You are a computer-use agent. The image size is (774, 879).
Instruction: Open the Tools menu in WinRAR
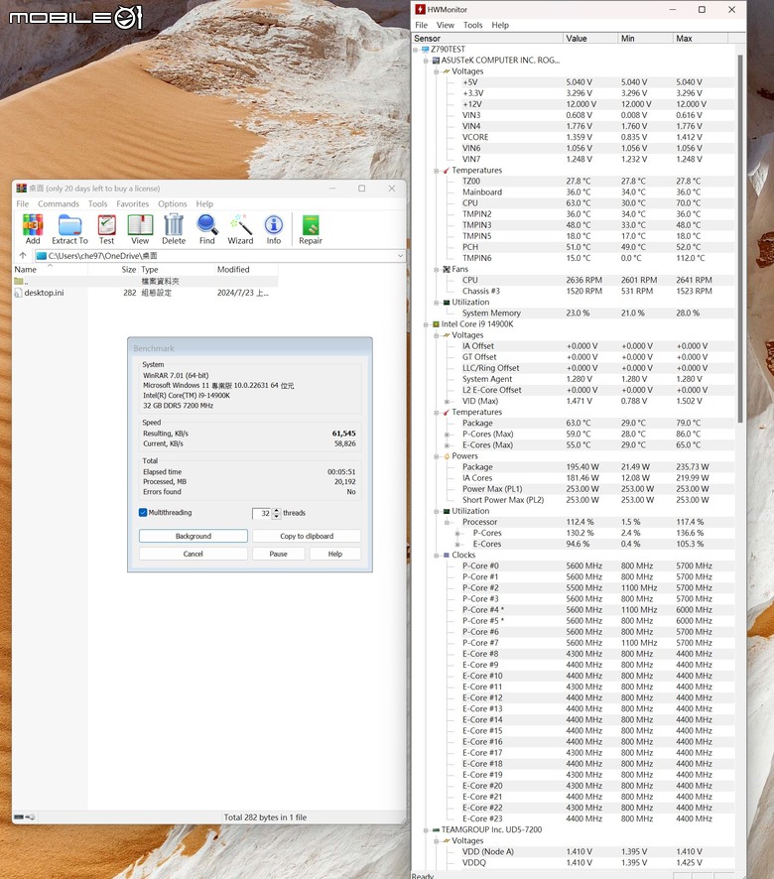click(x=97, y=204)
